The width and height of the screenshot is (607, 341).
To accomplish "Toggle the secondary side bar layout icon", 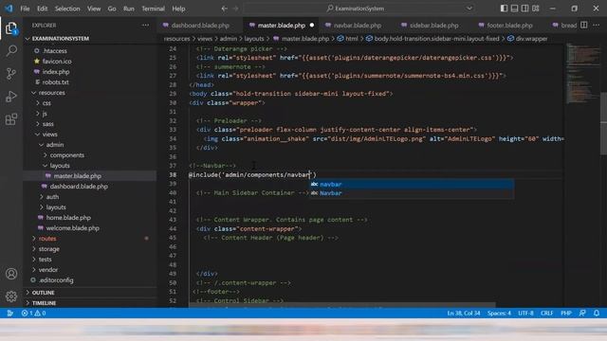I will click(524, 9).
